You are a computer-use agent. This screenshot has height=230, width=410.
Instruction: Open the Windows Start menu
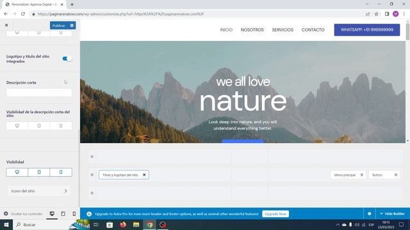click(6, 224)
